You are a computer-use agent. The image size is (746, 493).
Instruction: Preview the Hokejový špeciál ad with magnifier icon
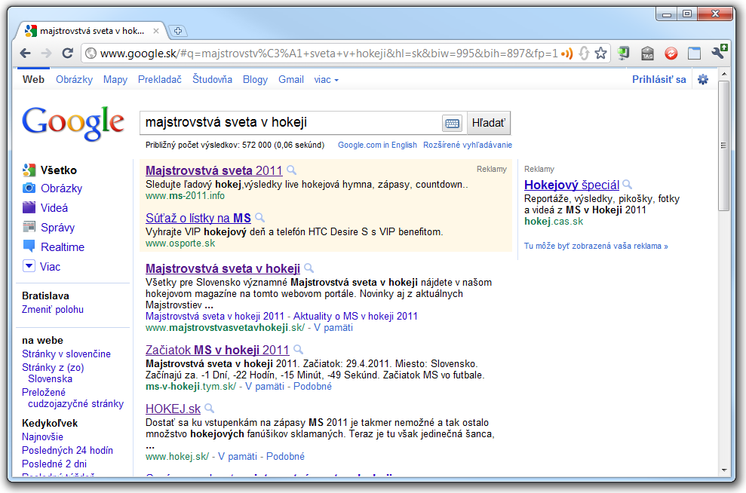(627, 185)
